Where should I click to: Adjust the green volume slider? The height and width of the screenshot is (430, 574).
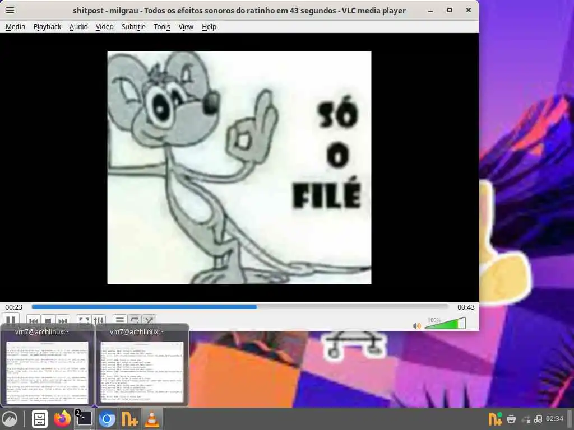click(445, 324)
